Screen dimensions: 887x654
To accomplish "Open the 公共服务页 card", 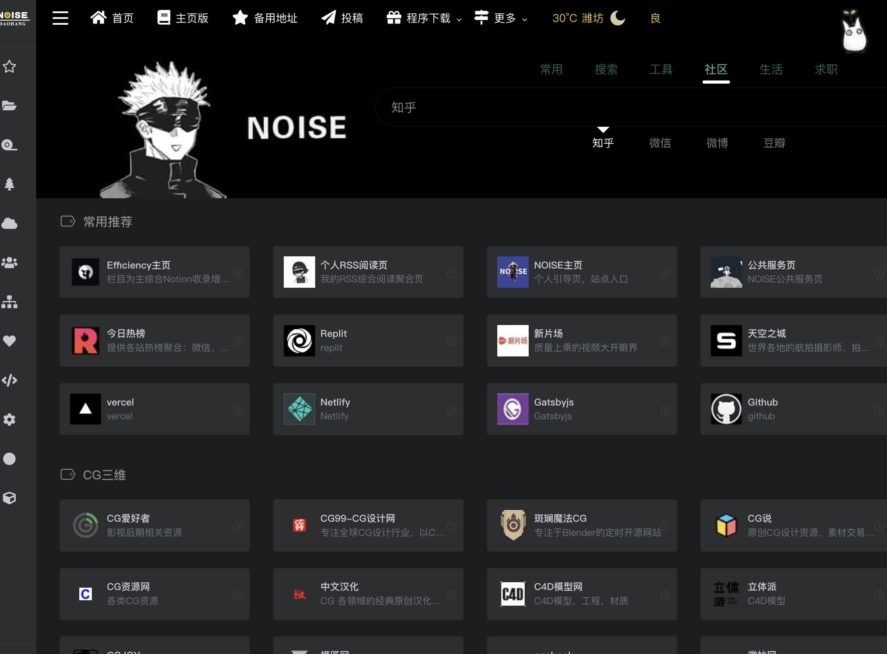I will pos(794,272).
